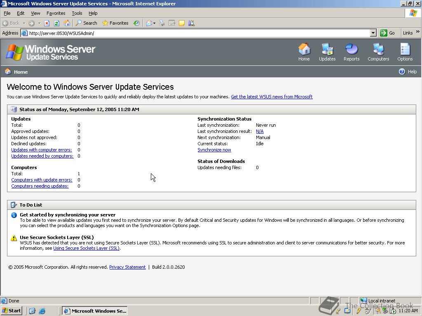Screen dimensions: 422x316
Task: Stop loading with the red X icon
Action: pyautogui.click(x=47, y=23)
